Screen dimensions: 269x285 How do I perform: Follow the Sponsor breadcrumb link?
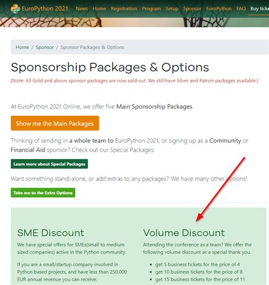(x=45, y=47)
